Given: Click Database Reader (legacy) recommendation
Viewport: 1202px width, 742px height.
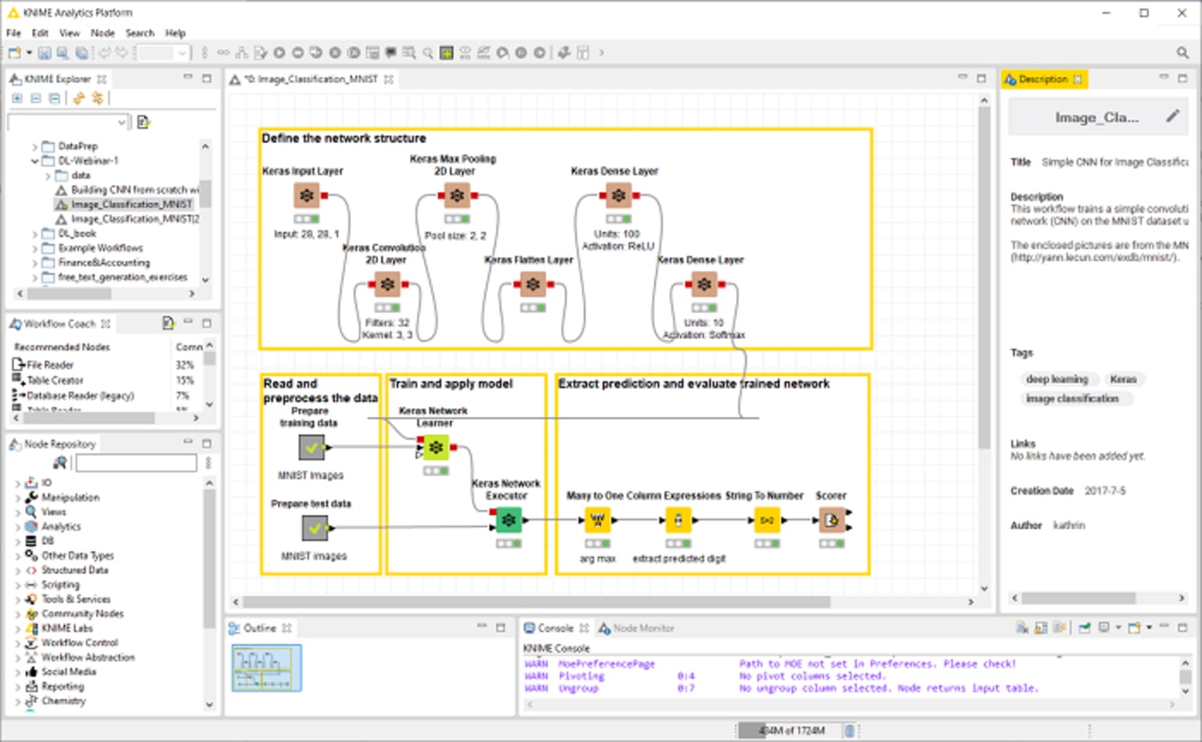Looking at the screenshot, I should (74, 396).
